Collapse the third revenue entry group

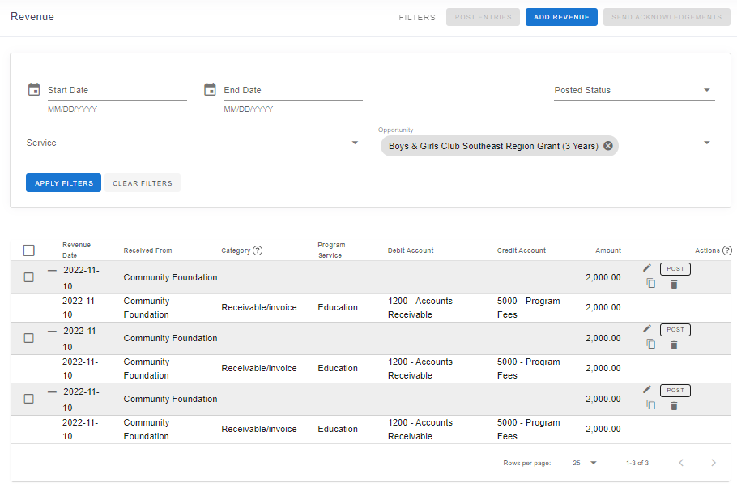point(52,391)
